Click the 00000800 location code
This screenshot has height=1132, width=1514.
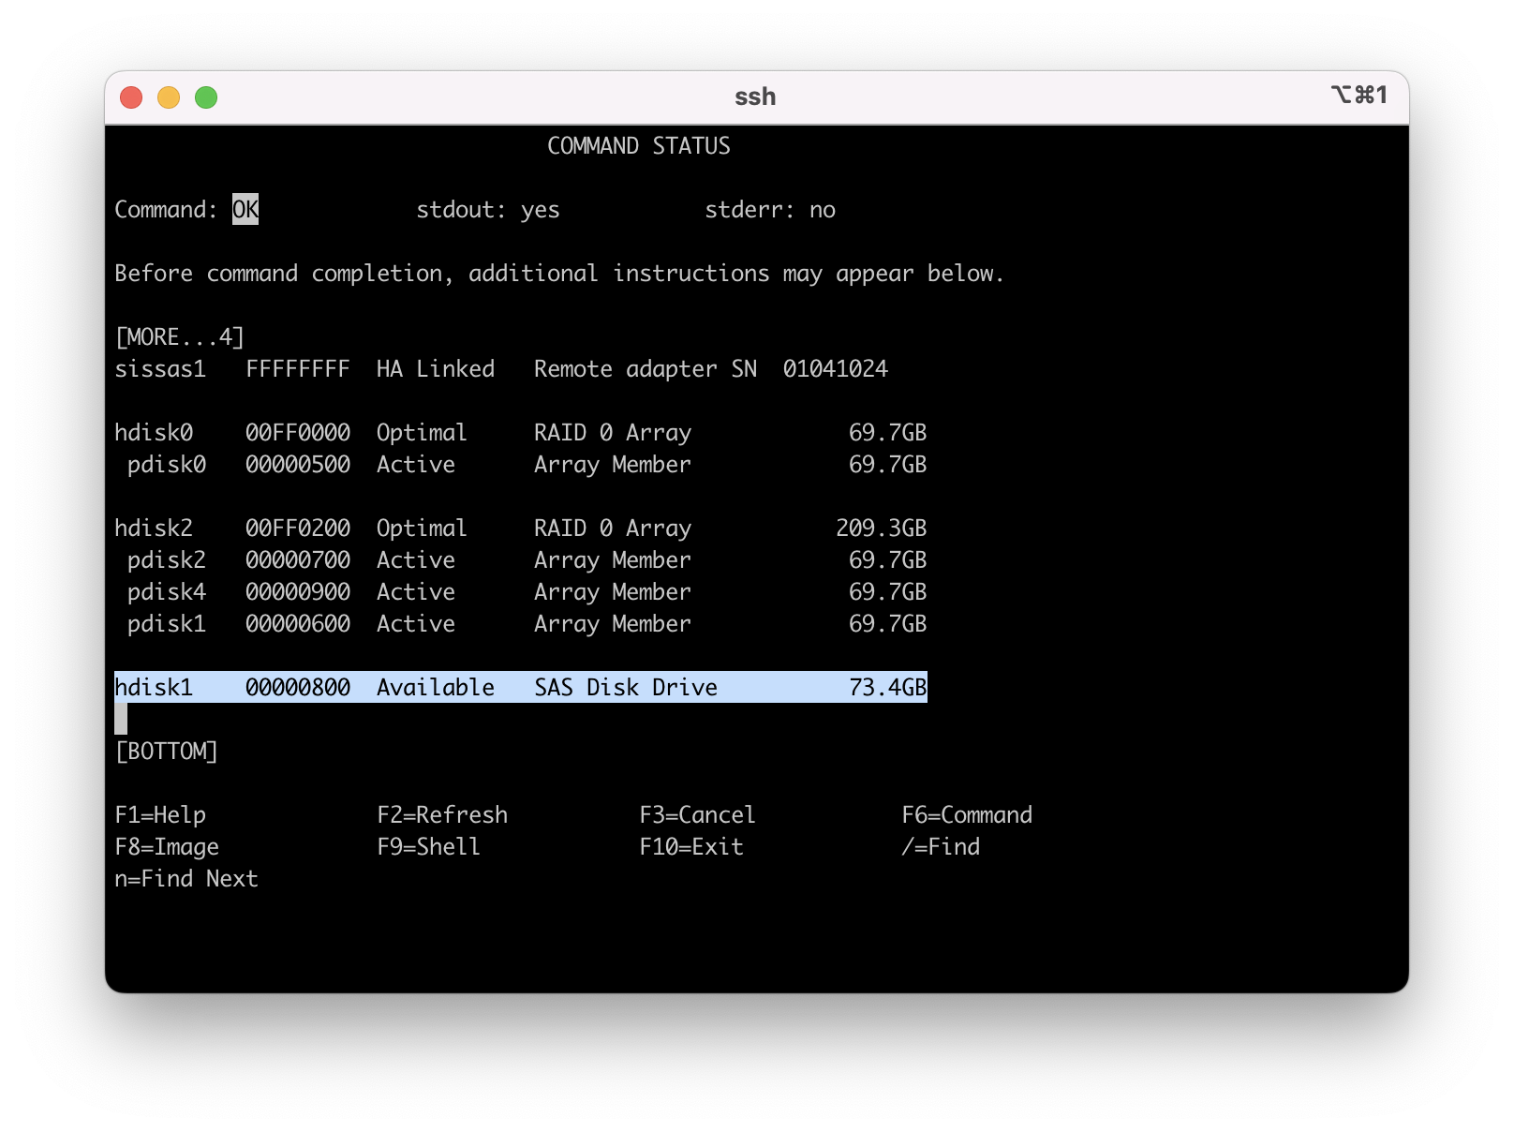pyautogui.click(x=298, y=688)
